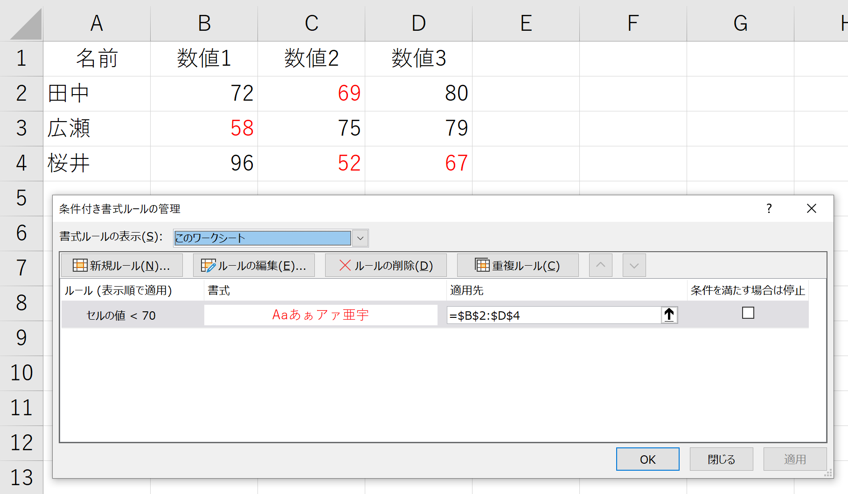This screenshot has width=848, height=494.
Task: Click the cell with value 79
Action: tap(419, 129)
